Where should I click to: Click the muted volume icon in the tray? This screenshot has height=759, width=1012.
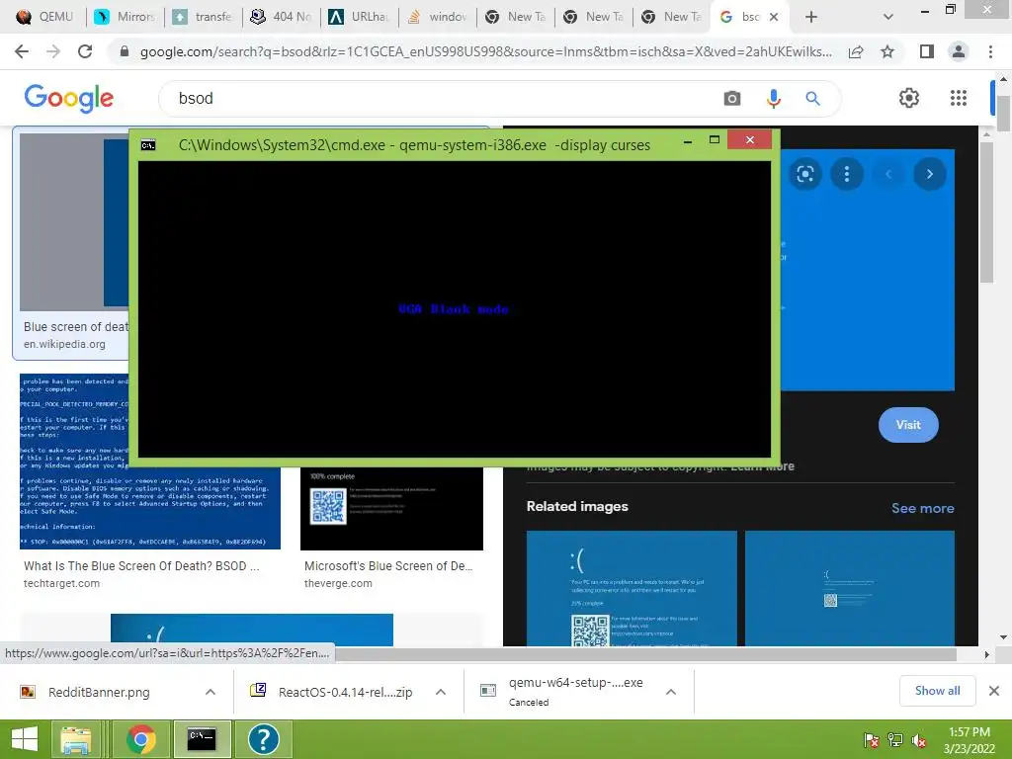[x=919, y=741]
